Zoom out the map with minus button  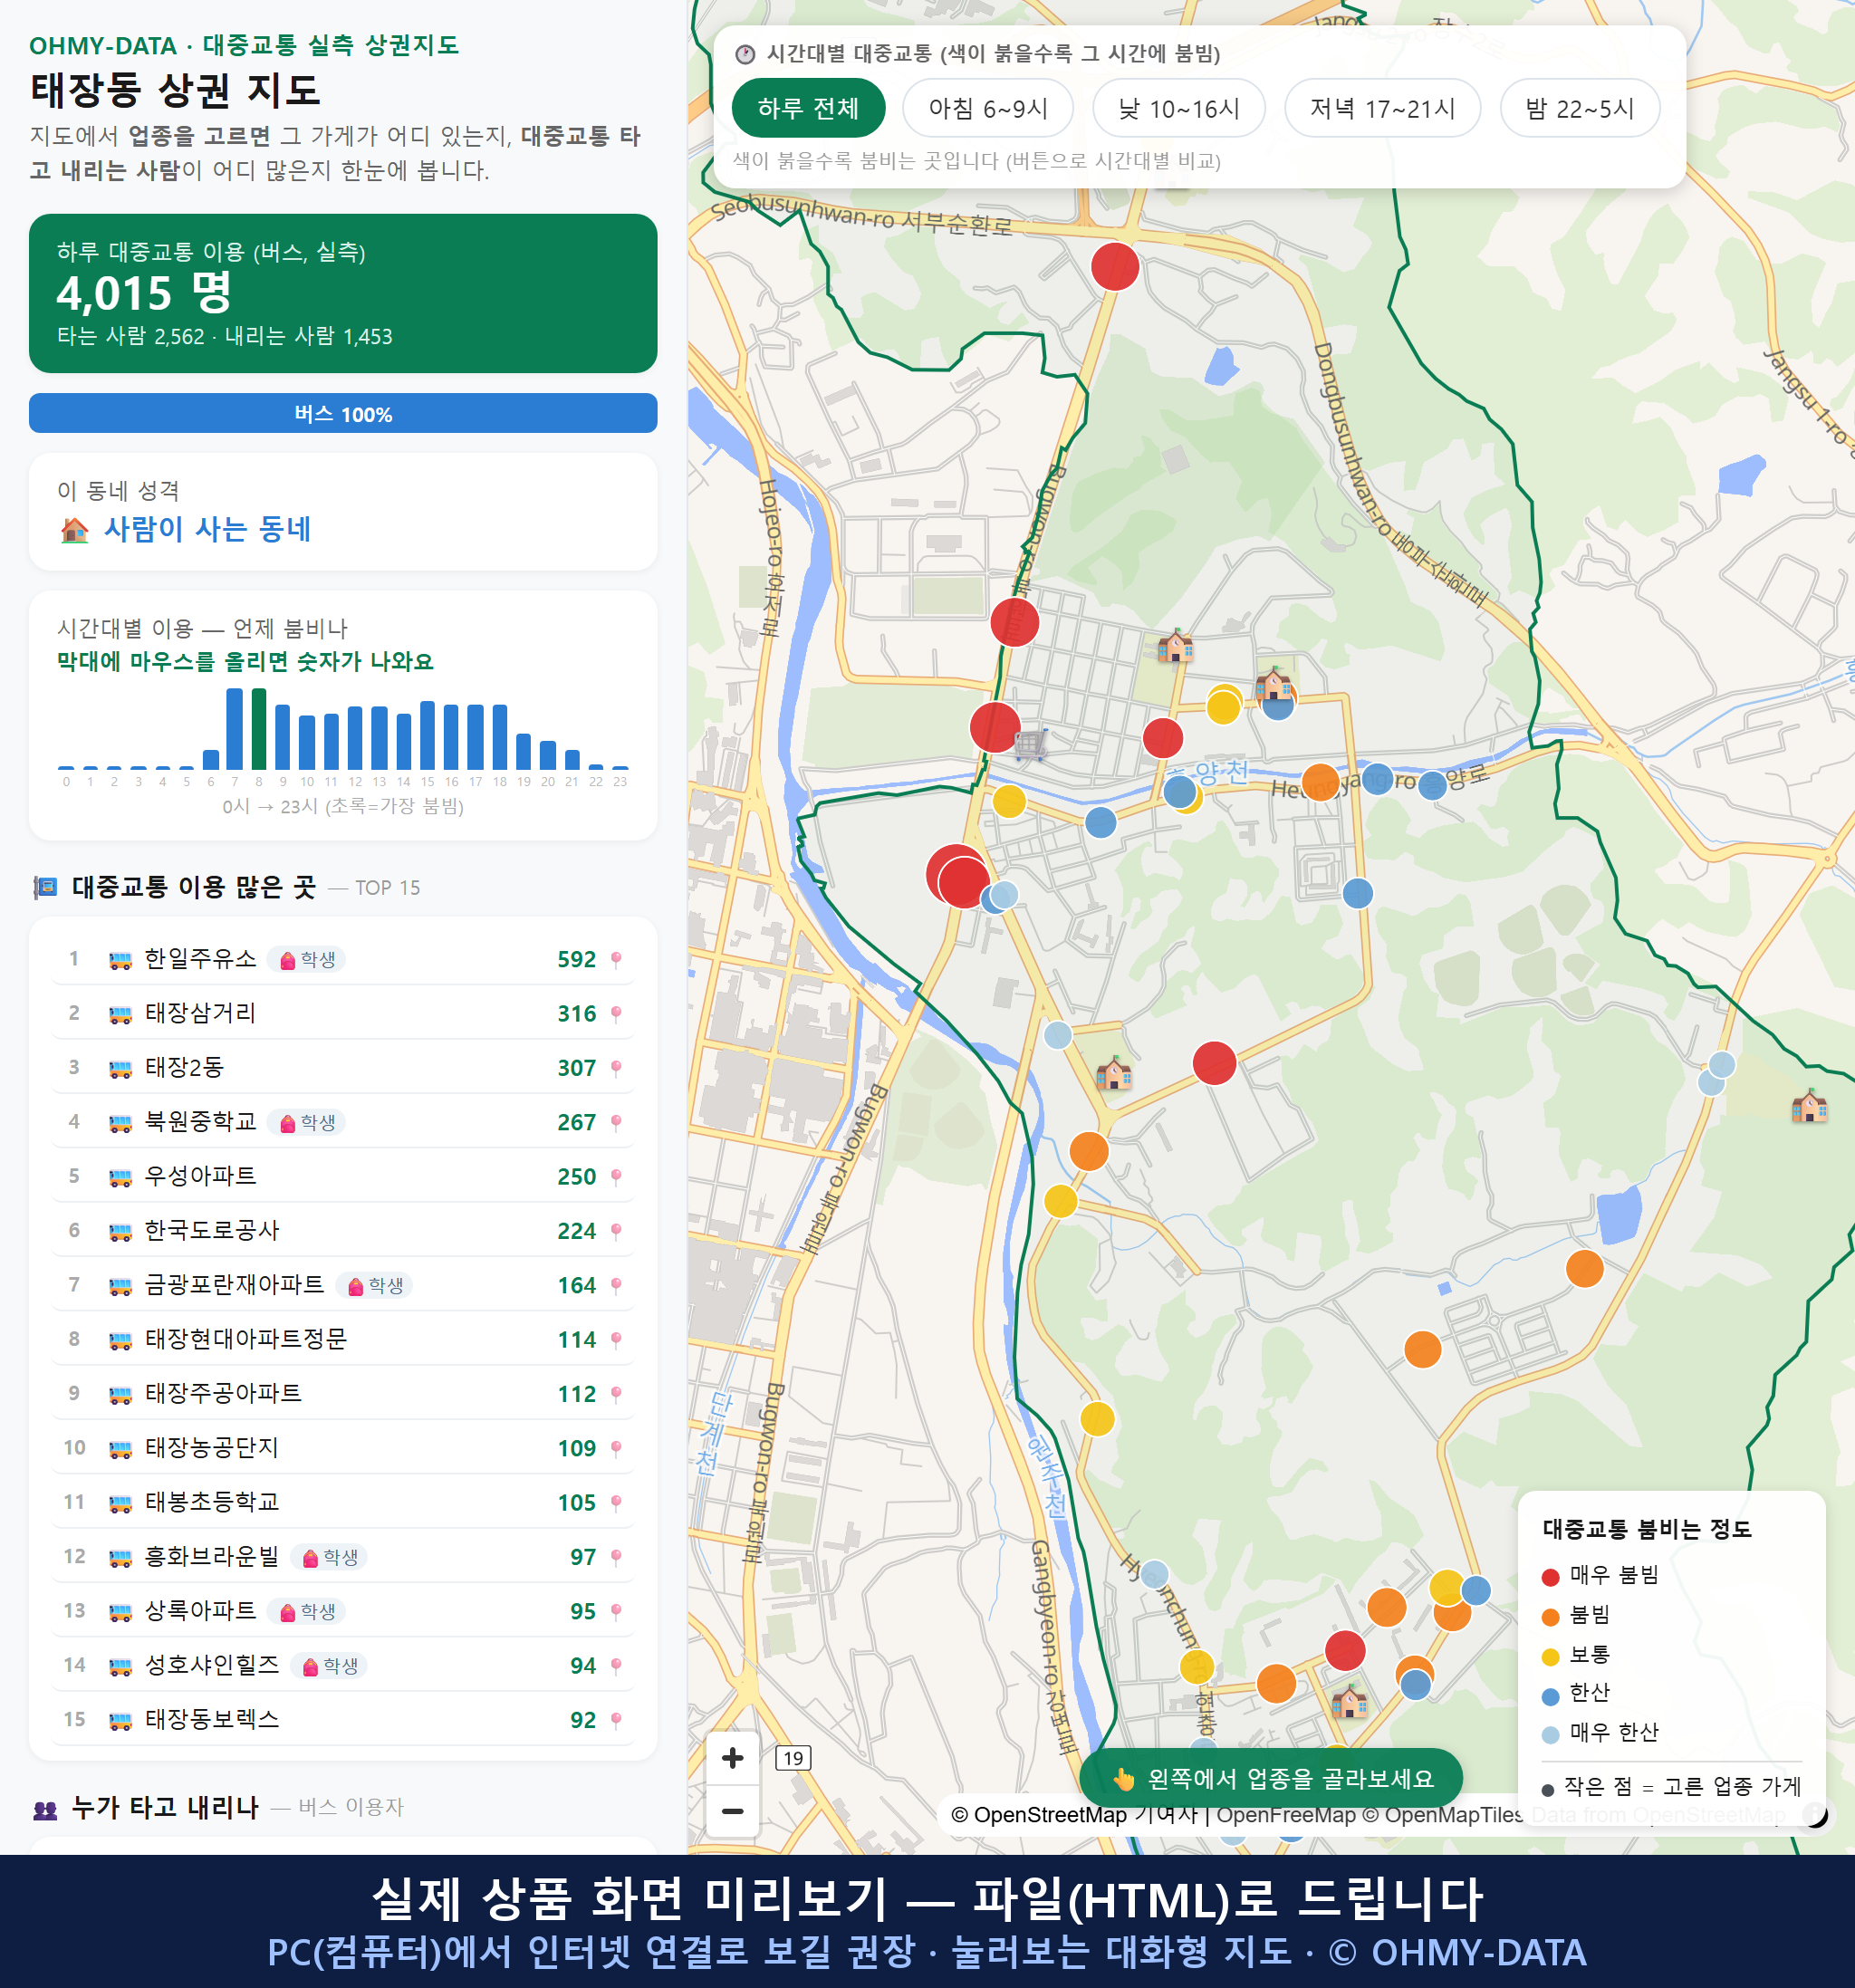pyautogui.click(x=733, y=1811)
